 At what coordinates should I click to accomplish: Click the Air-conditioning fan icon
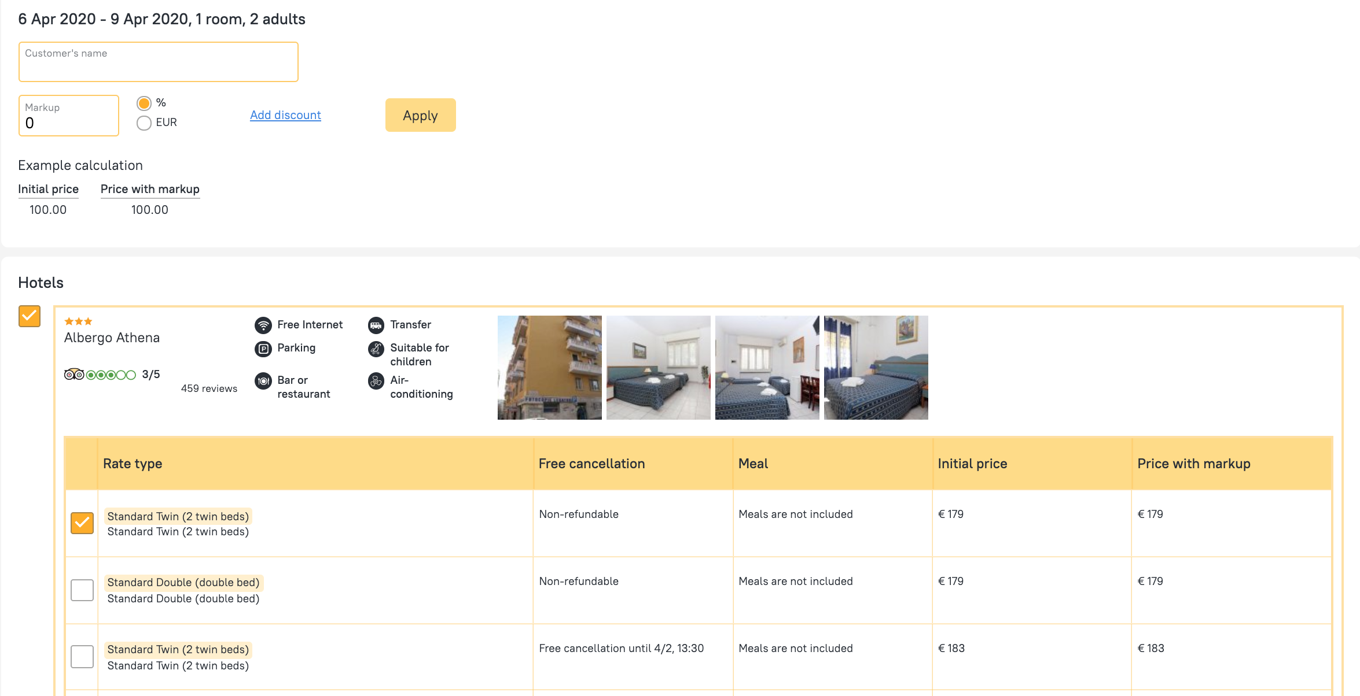[x=376, y=381]
